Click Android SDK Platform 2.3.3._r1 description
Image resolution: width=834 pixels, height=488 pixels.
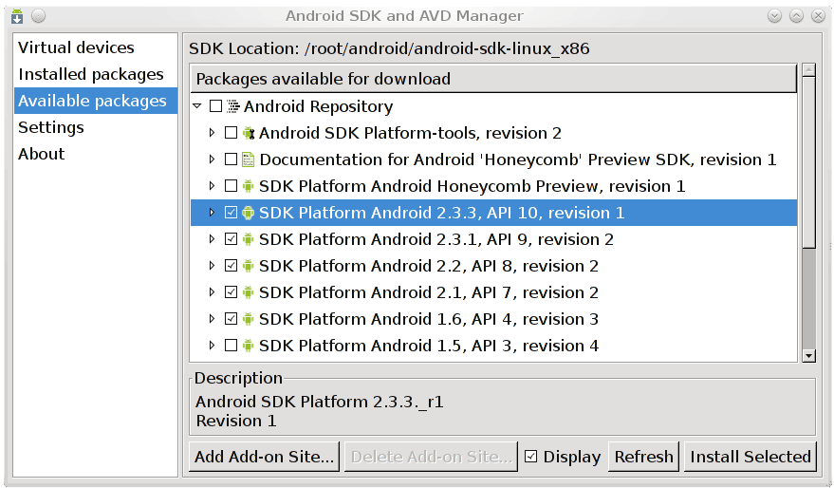click(x=319, y=402)
